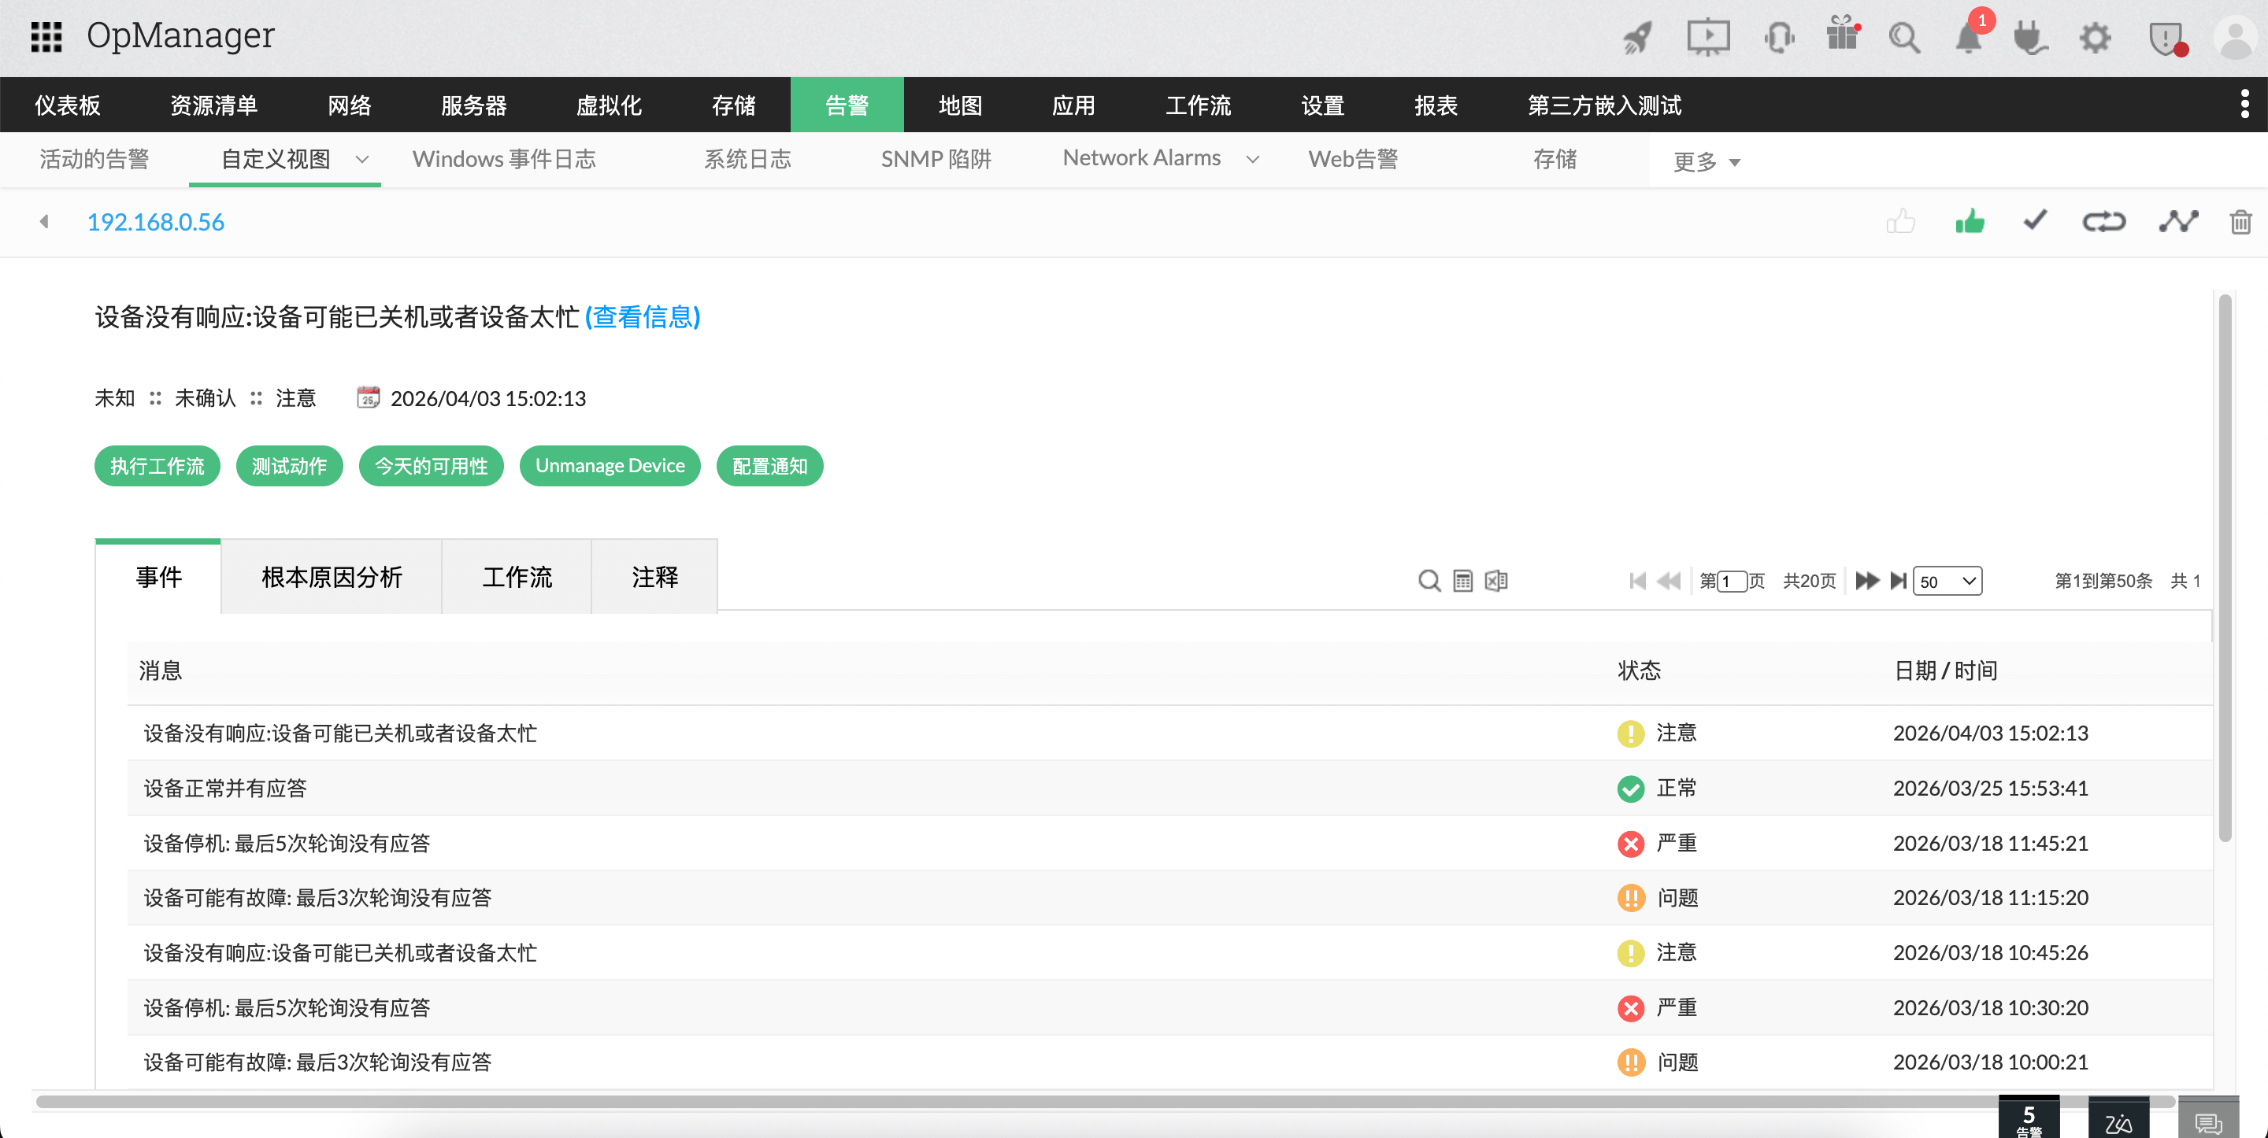Delete this alarm via the trash icon
The image size is (2268, 1138).
click(2240, 222)
